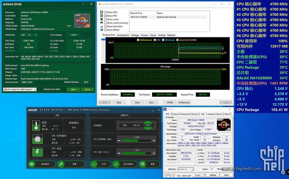Expand the CPU-Z Tools dropdown arrow
The height and width of the screenshot is (179, 289).
pyautogui.click(x=204, y=175)
